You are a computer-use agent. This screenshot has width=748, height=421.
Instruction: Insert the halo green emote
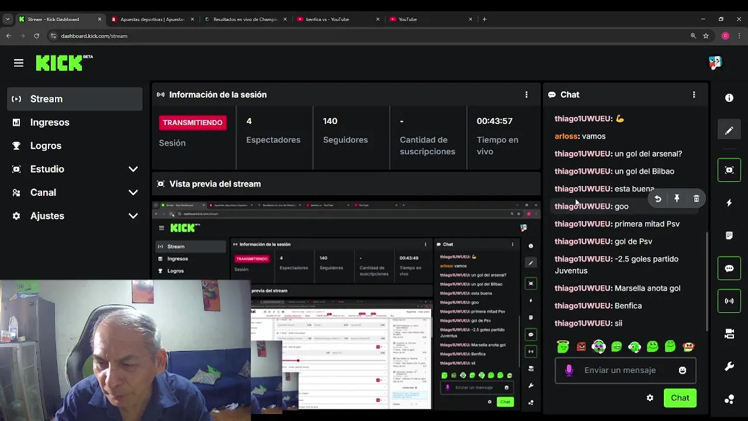coord(563,347)
